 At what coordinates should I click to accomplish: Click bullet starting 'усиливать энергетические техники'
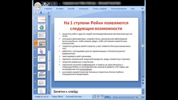[93, 73]
